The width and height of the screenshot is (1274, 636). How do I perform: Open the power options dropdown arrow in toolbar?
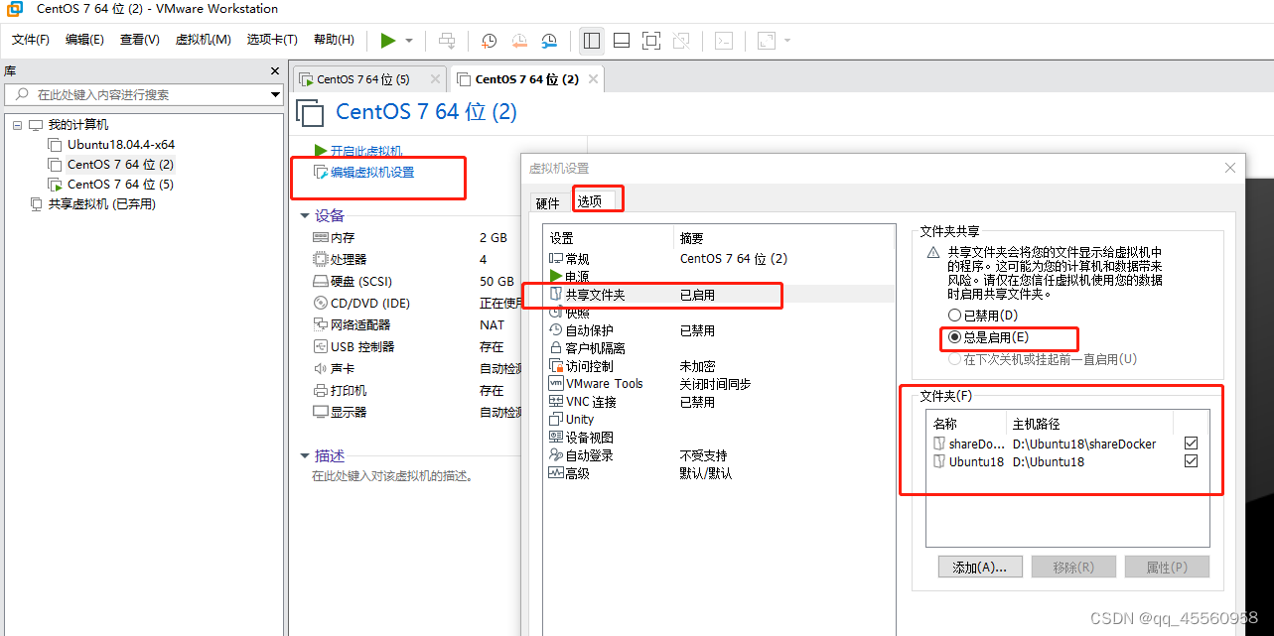(x=409, y=41)
